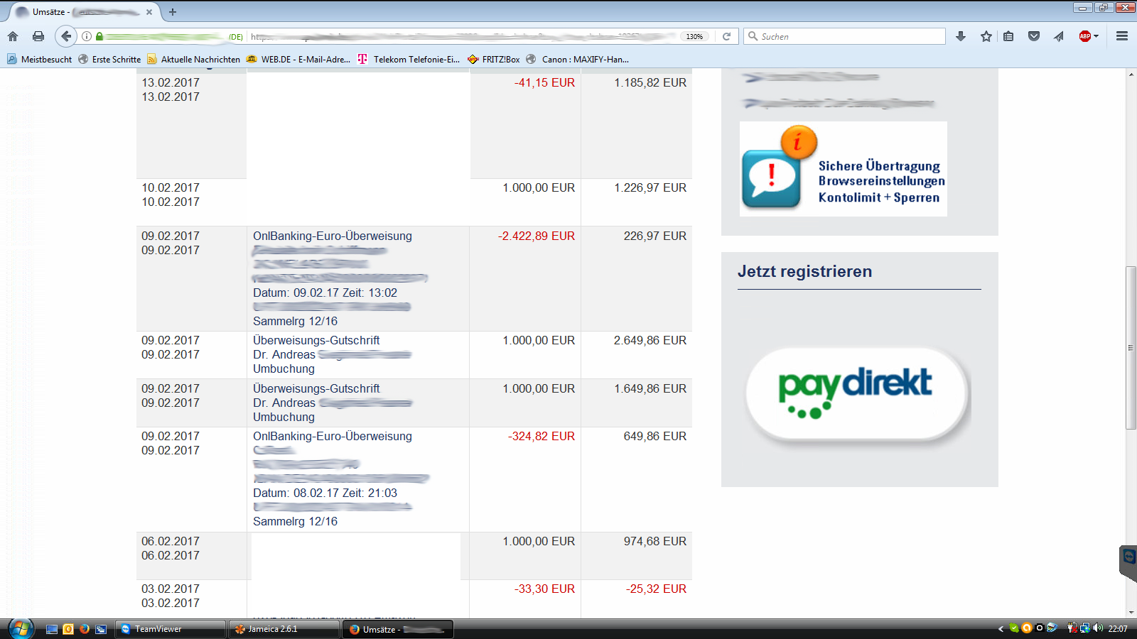Open the Pocket icon in toolbar
Image resolution: width=1137 pixels, height=639 pixels.
tap(1034, 36)
